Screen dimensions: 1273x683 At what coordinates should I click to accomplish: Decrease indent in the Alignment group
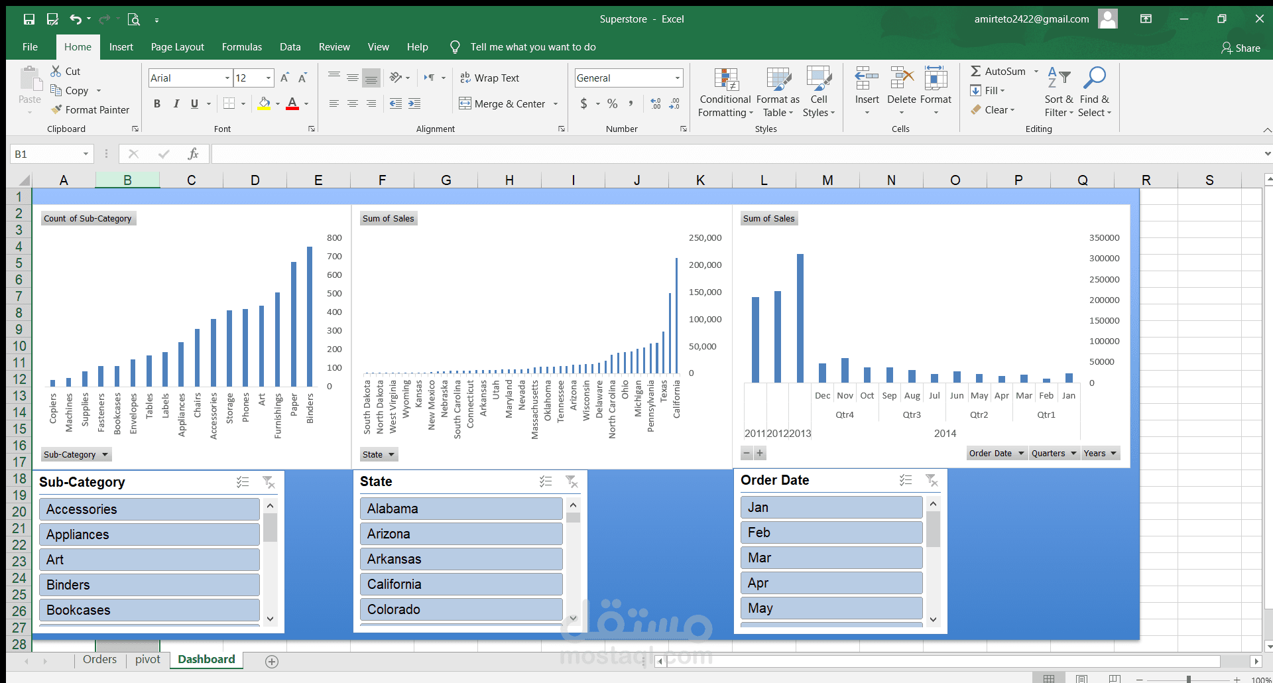(x=396, y=103)
